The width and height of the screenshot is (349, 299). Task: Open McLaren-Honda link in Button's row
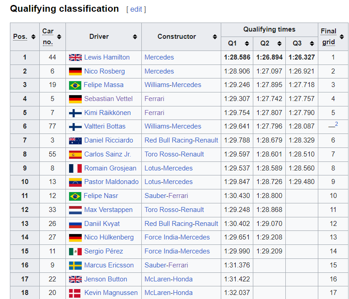point(168,280)
